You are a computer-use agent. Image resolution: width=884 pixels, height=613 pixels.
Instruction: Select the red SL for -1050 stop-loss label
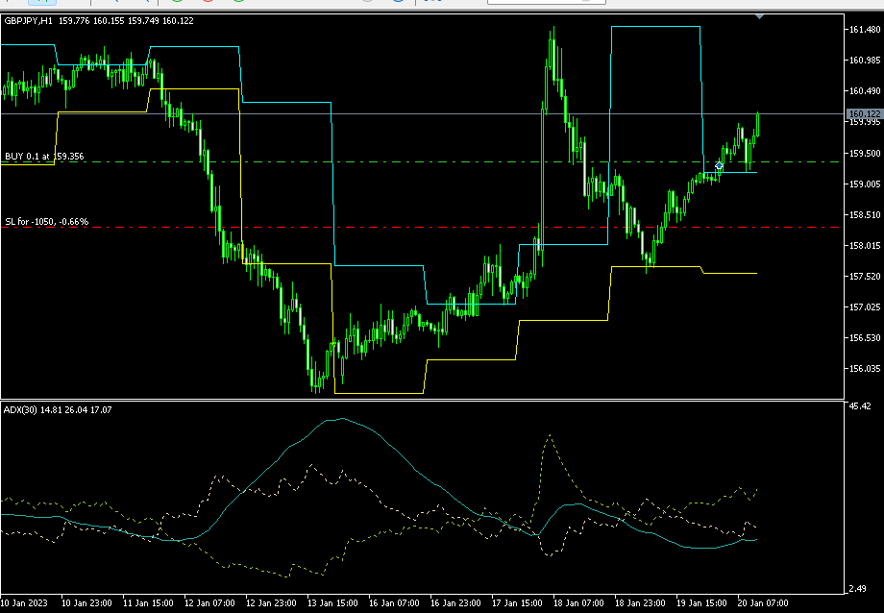click(46, 221)
